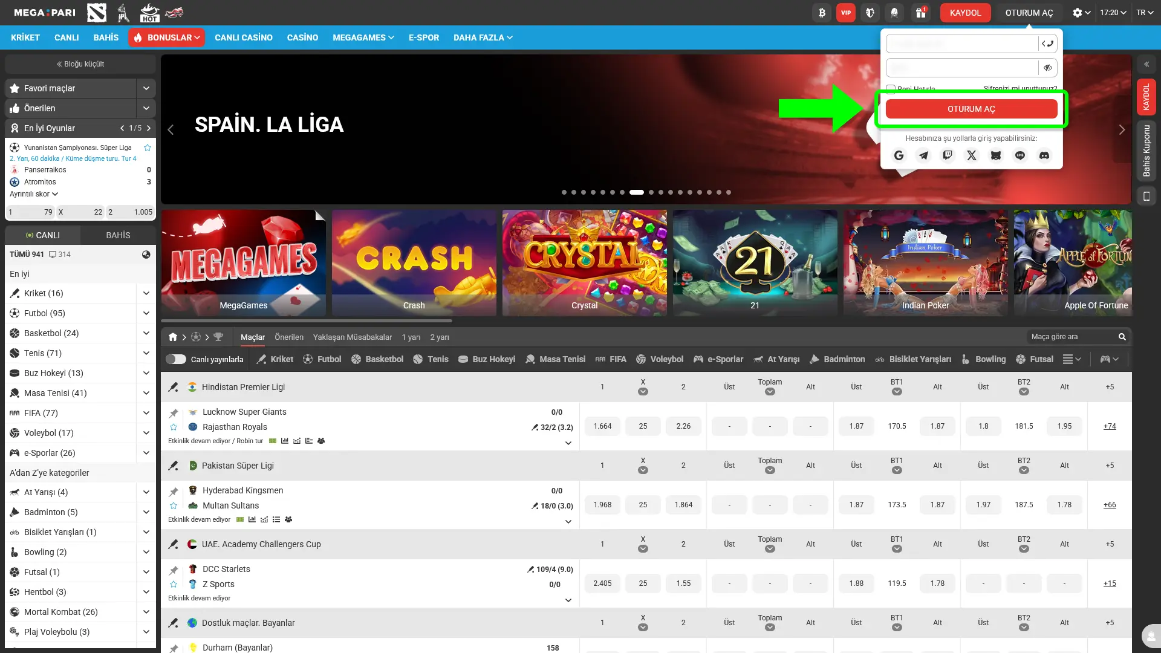Open the E-SPOR menu item

tap(424, 37)
